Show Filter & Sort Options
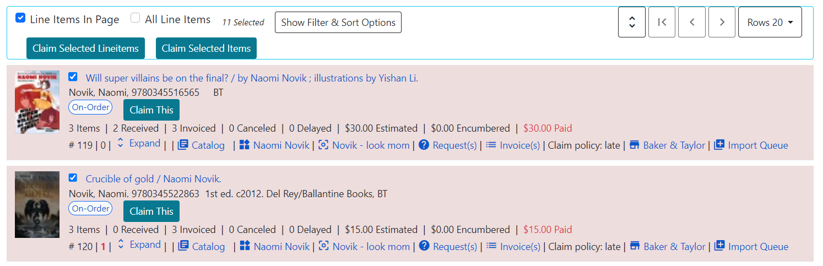823x266 pixels. click(338, 23)
